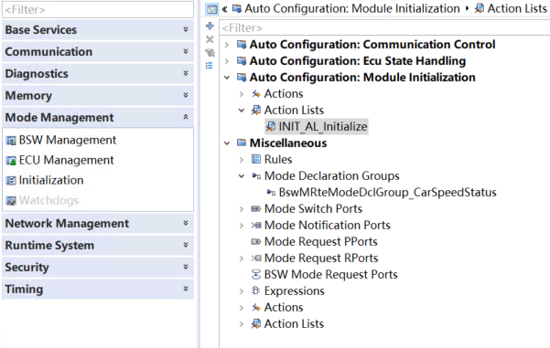Expand Memory section
Viewport: 550px width, 348px height.
(186, 95)
